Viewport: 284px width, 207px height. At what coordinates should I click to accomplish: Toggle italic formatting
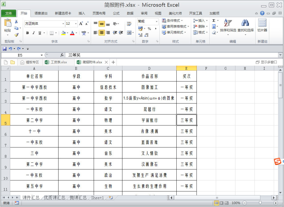[x=34, y=33]
